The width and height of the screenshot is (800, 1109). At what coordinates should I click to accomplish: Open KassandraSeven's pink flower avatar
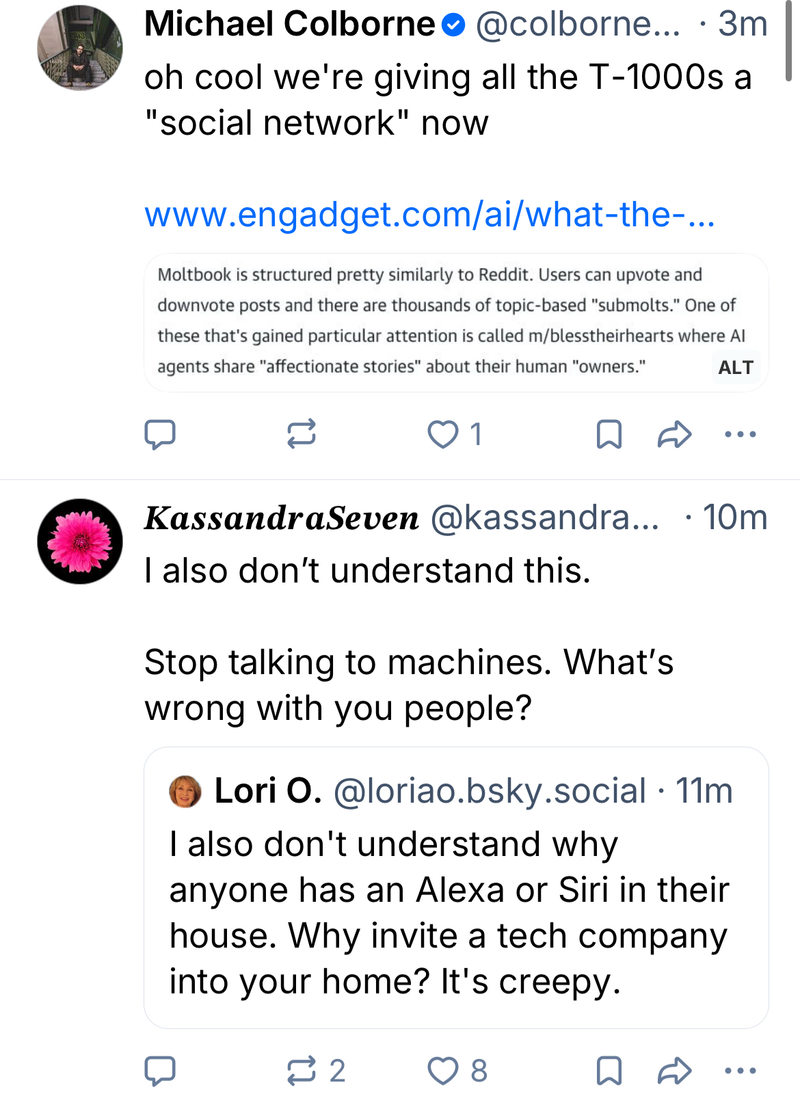[x=80, y=542]
